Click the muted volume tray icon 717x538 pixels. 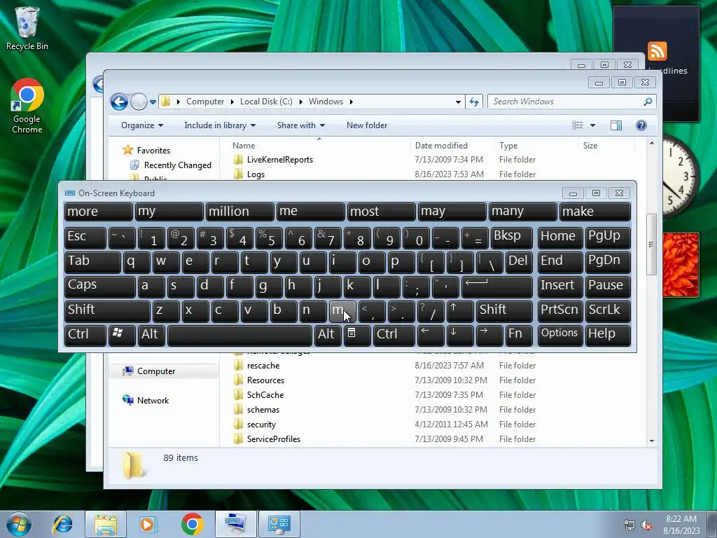click(x=646, y=525)
